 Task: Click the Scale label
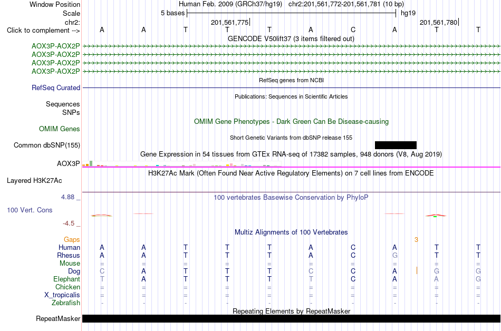71,13
